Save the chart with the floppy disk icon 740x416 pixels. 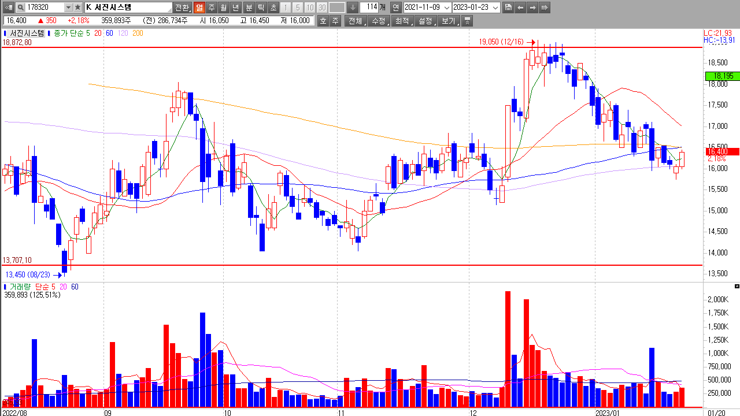(508, 8)
